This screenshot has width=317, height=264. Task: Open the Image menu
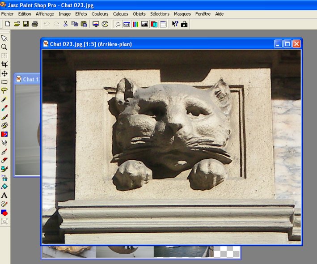click(65, 14)
